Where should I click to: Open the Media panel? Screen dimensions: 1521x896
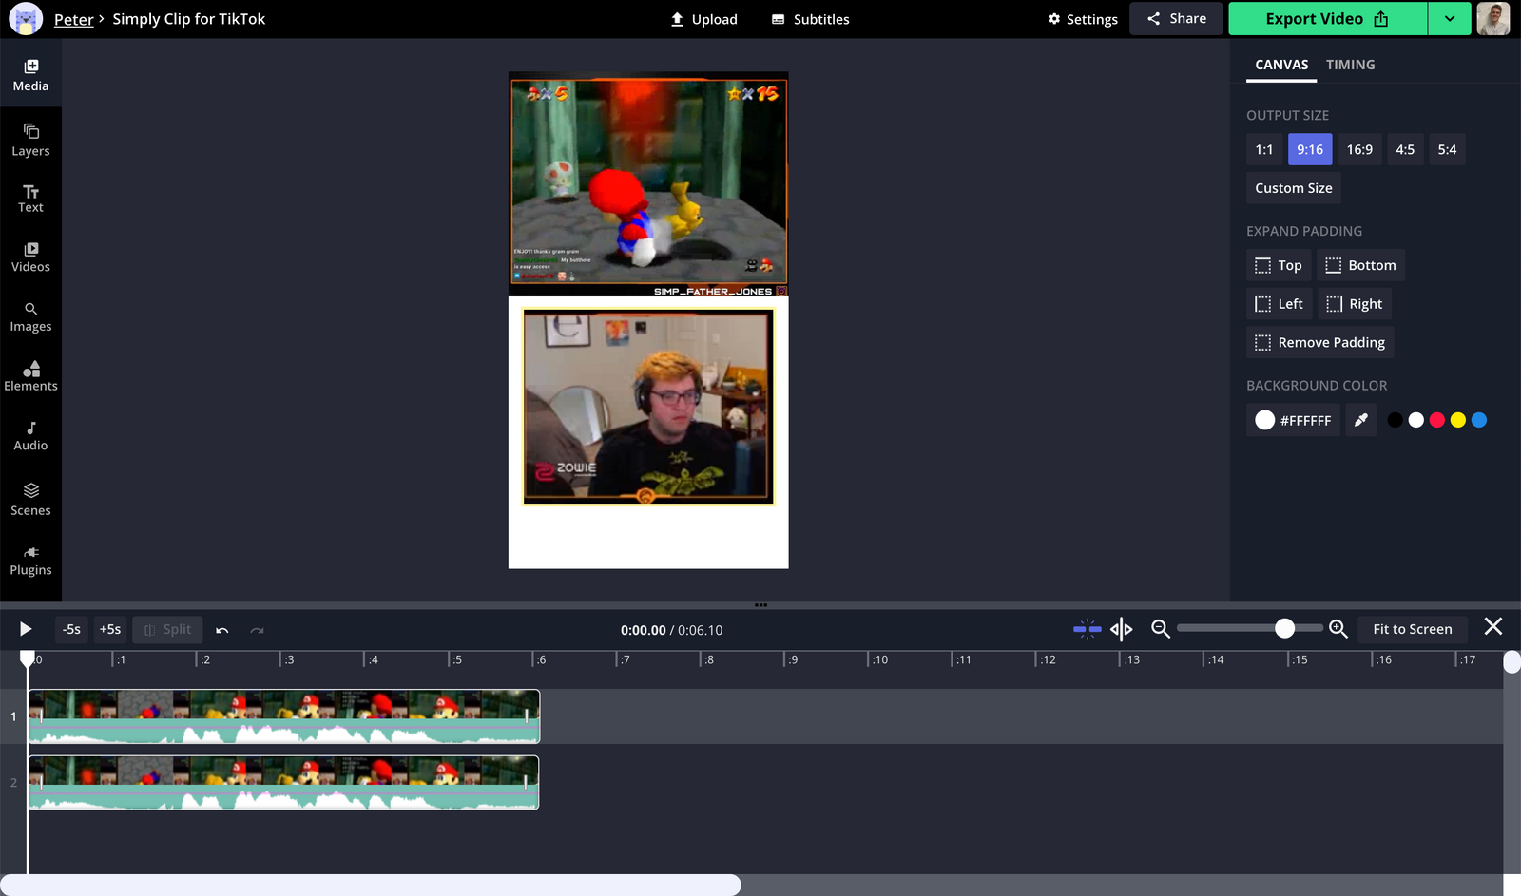[x=30, y=73]
